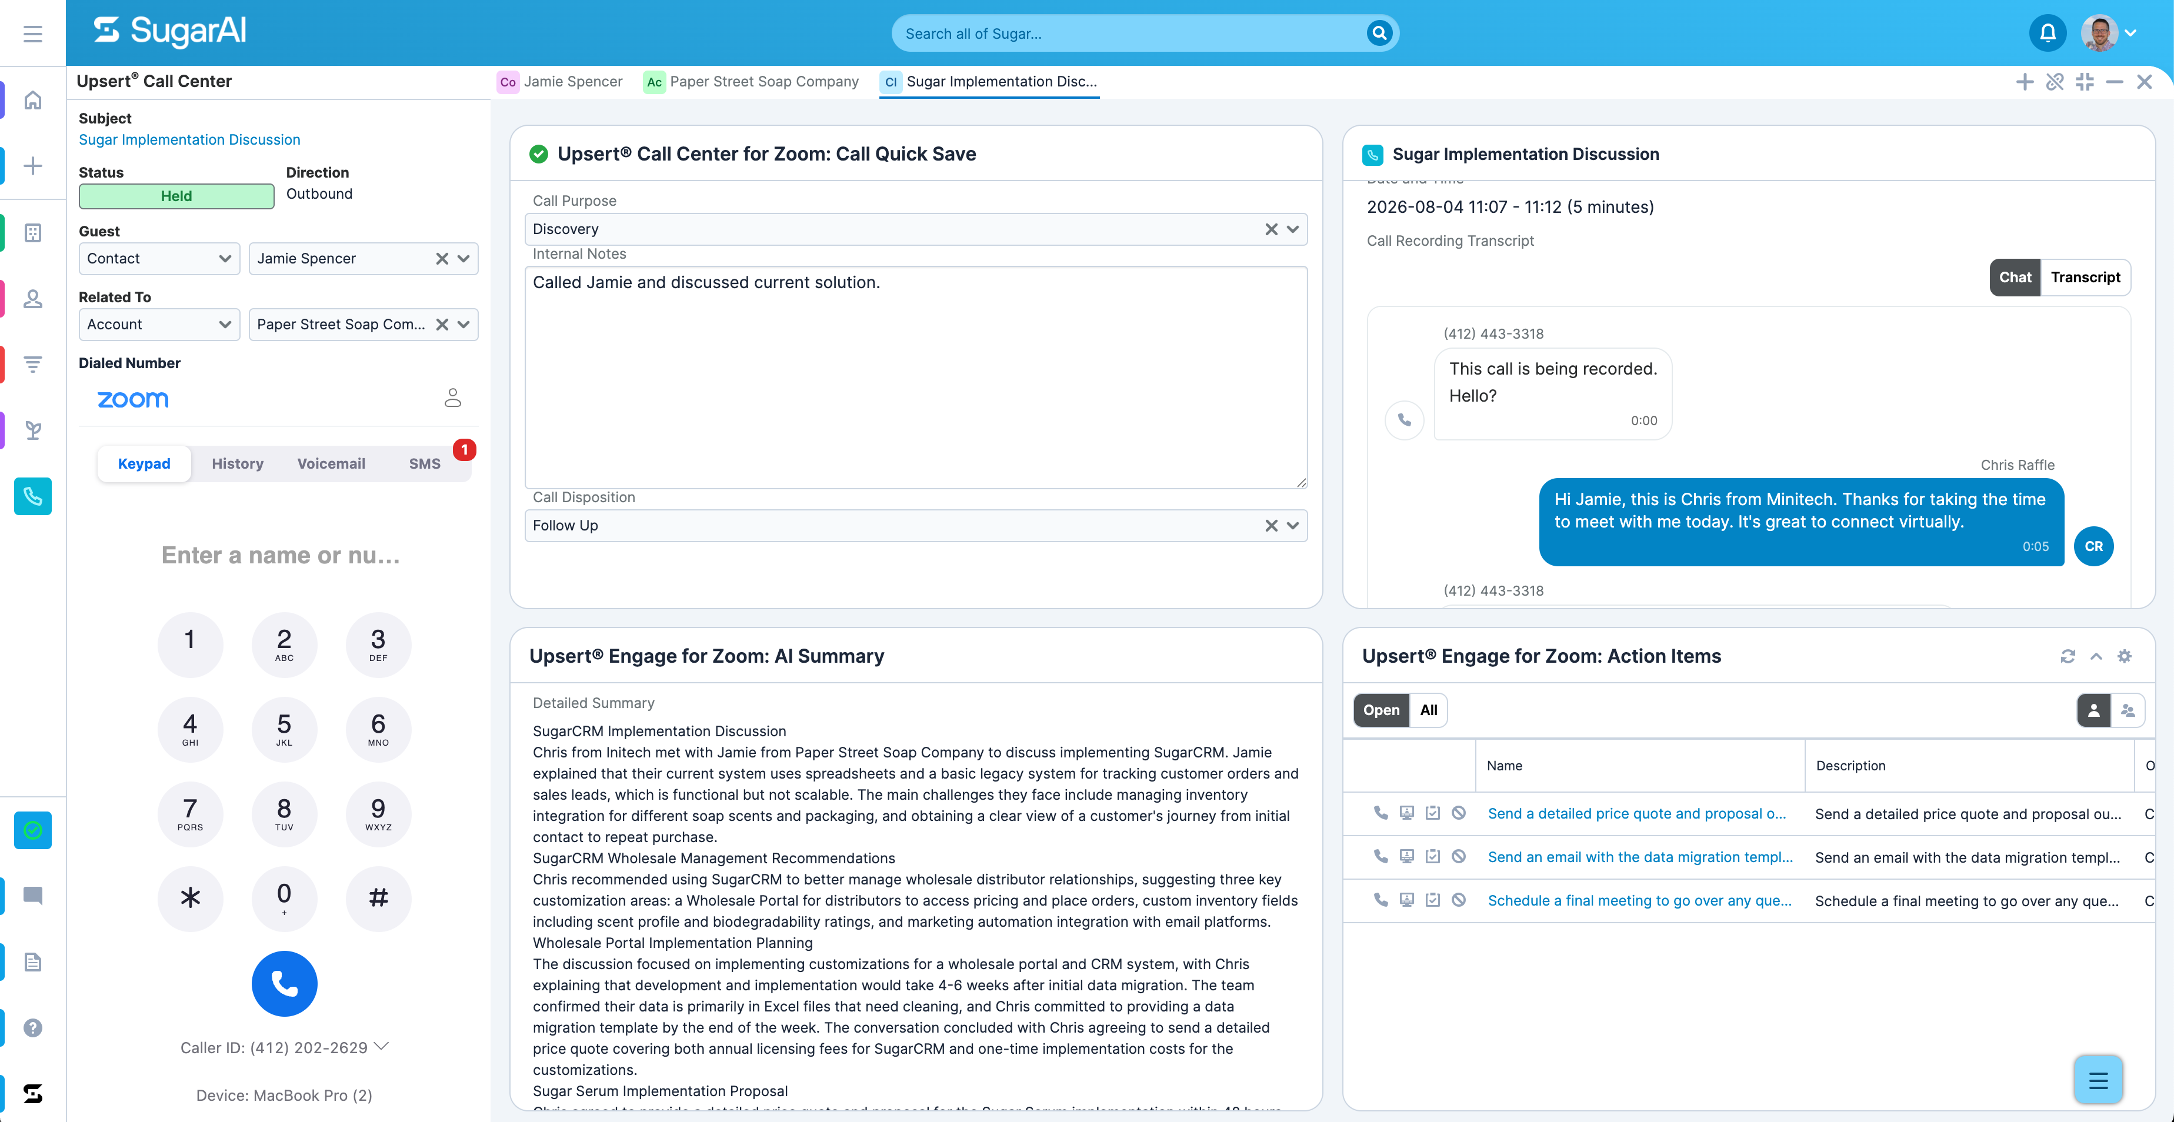Switch to the Jamie Spencer tab
Image resolution: width=2174 pixels, height=1122 pixels.
561,82
